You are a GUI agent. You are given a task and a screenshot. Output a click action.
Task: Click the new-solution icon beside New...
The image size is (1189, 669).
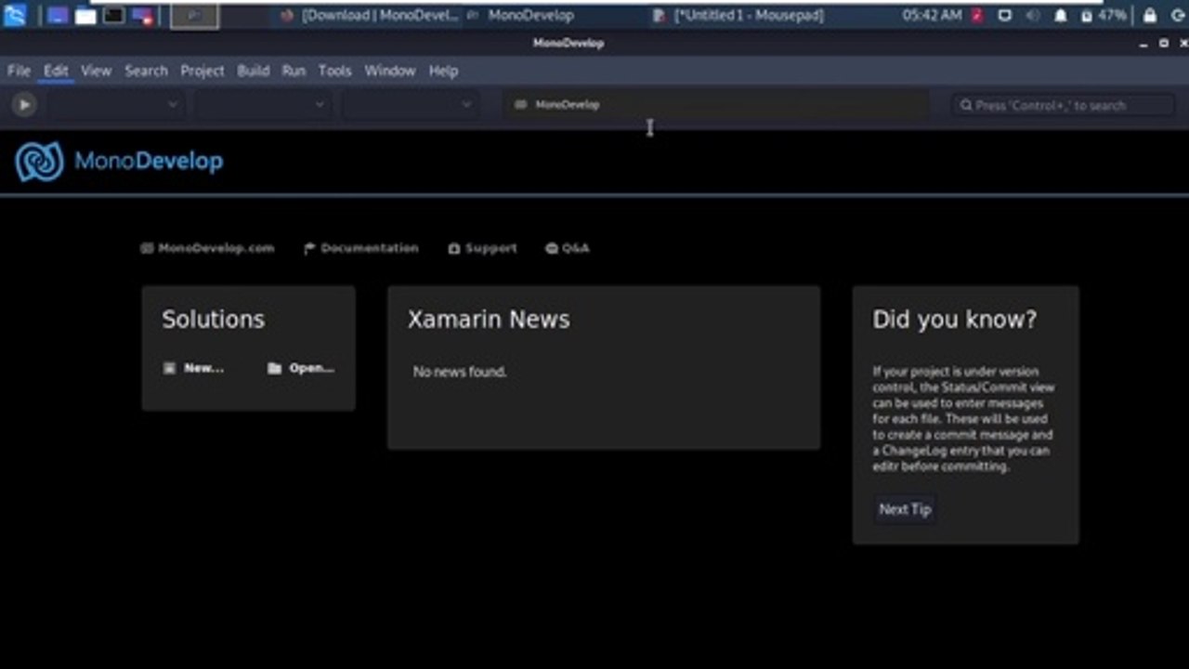point(169,368)
